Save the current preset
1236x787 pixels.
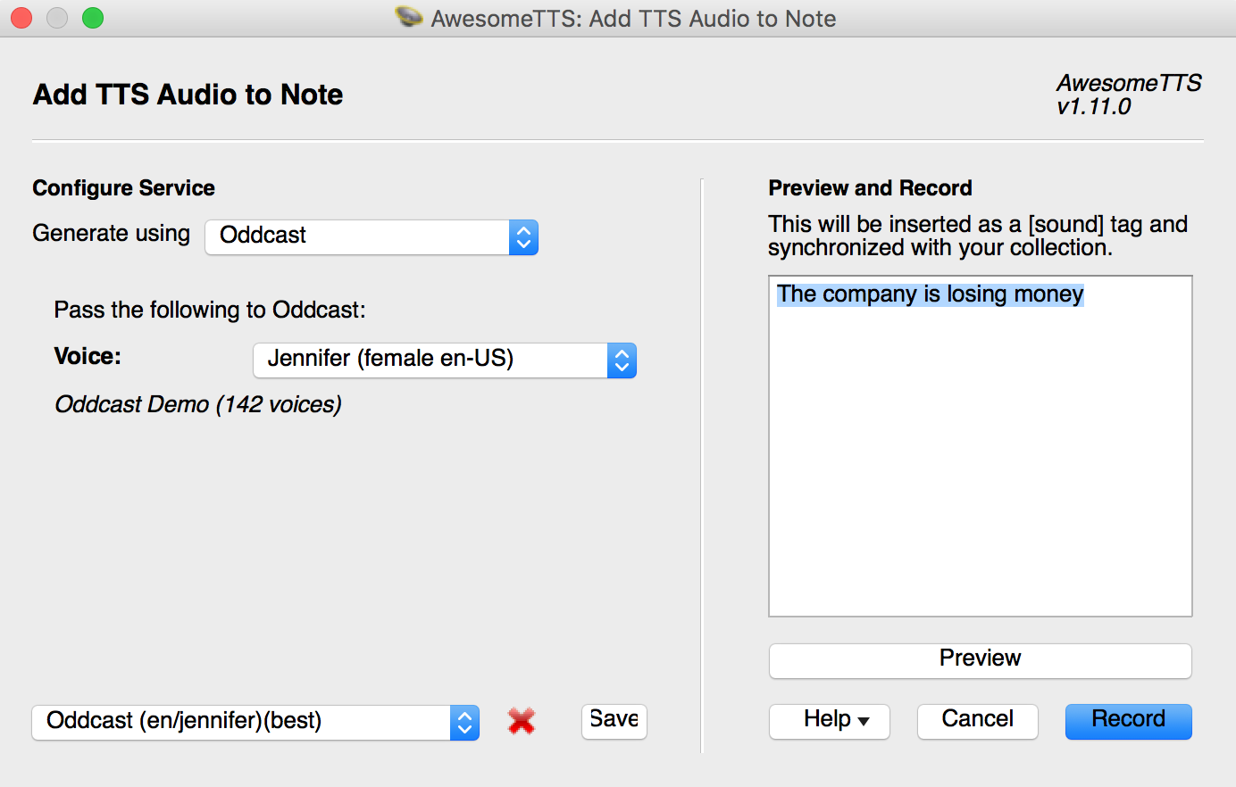coord(614,720)
